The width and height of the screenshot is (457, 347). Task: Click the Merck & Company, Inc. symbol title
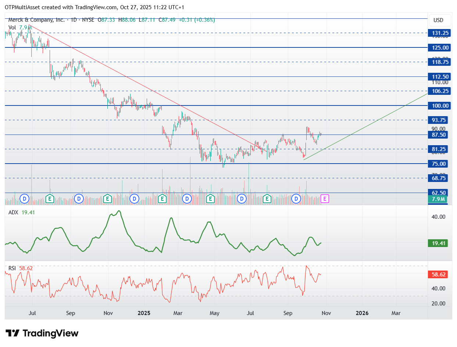(37, 20)
